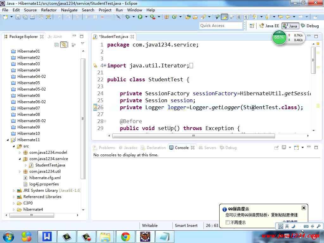
Task: Open the Window menu
Action: pyautogui.click(x=134, y=10)
